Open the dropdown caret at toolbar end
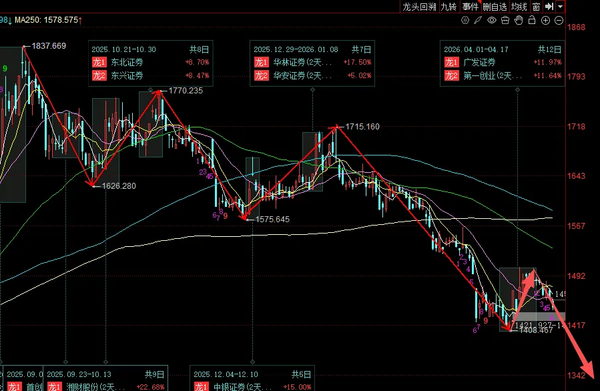Viewport: 600px width, 391px height. (x=561, y=6)
